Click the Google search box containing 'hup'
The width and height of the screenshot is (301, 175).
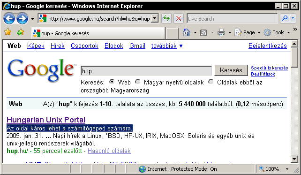(146, 71)
